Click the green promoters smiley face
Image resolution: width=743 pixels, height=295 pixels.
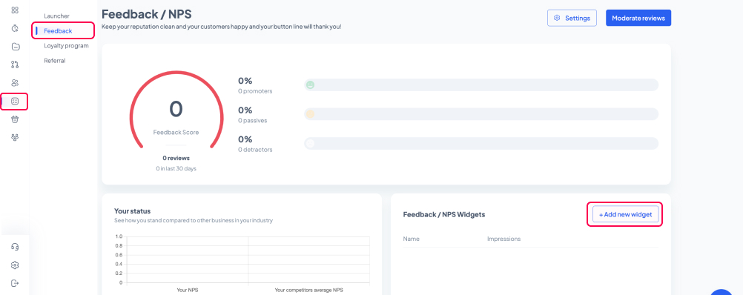pos(311,85)
